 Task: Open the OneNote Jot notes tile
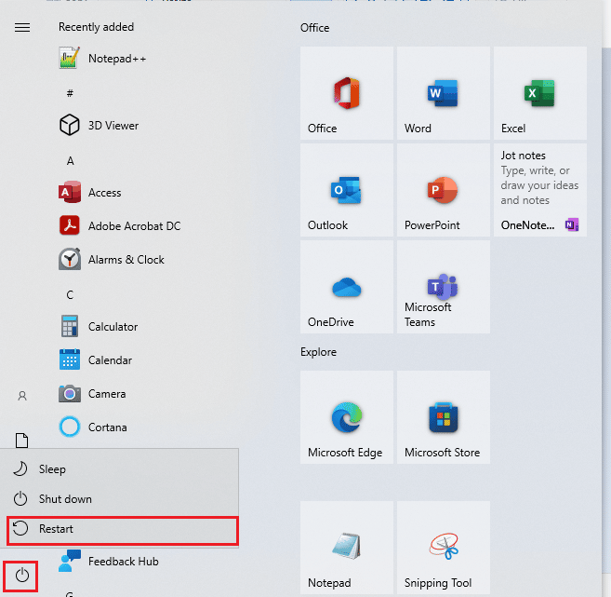(x=539, y=190)
